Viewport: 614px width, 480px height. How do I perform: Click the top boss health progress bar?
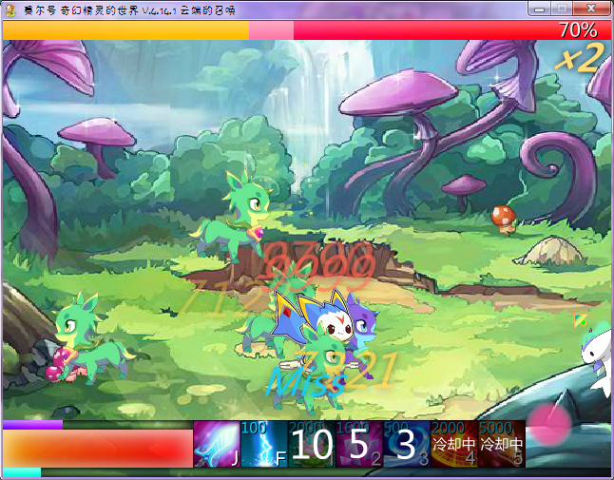click(x=307, y=30)
